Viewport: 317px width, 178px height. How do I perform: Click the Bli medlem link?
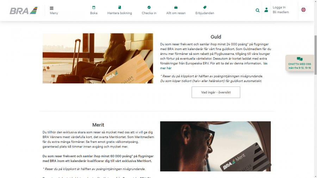(281, 12)
